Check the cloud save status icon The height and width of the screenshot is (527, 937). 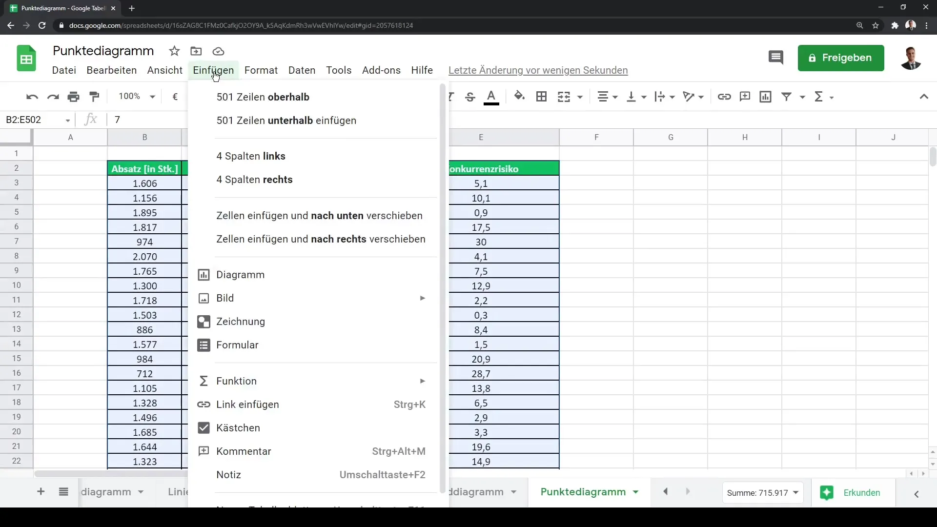click(x=218, y=51)
